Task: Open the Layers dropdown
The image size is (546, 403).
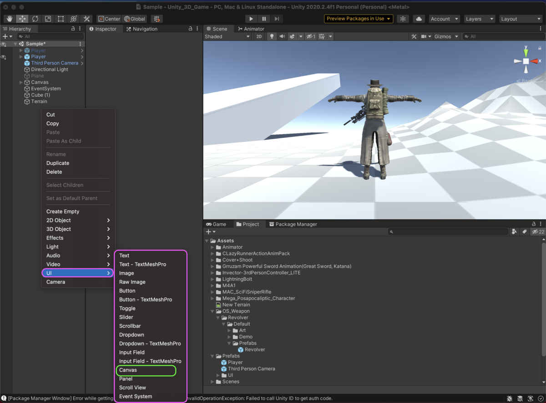Action: point(480,19)
